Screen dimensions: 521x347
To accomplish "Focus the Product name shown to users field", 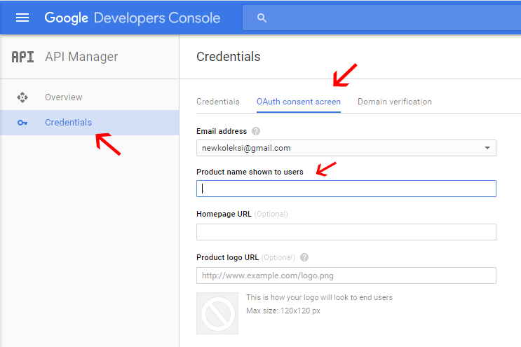I will pos(346,189).
